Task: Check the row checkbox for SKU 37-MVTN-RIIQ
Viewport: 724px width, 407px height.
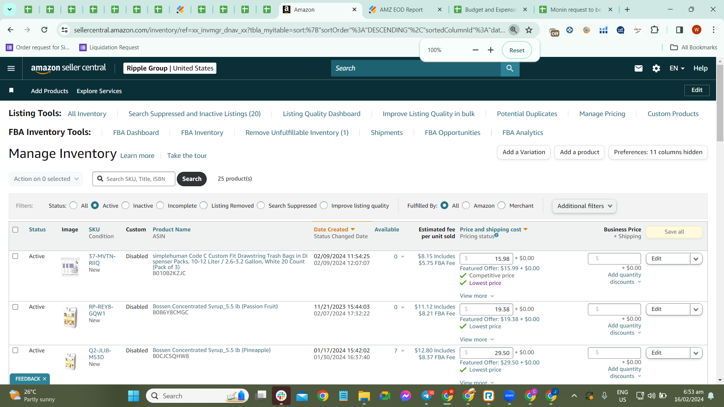Action: pyautogui.click(x=15, y=256)
